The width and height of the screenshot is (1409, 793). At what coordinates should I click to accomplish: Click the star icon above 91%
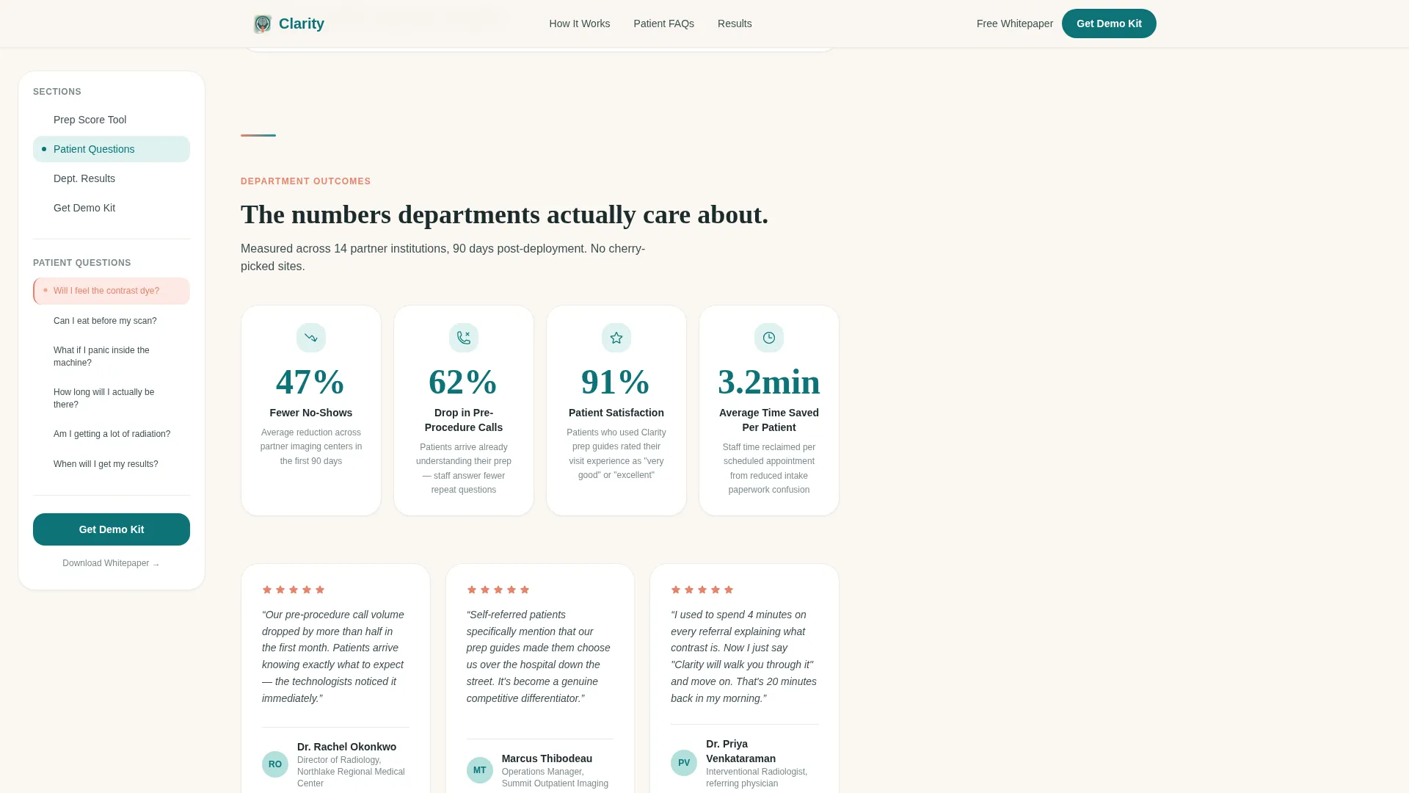click(616, 338)
